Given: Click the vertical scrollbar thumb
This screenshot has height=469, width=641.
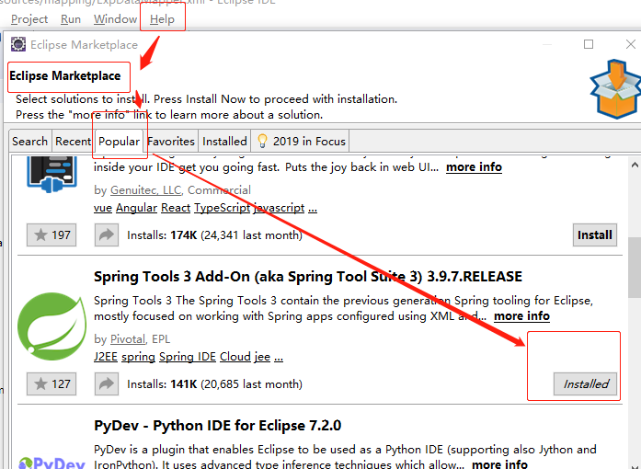Looking at the screenshot, I should tap(635, 268).
